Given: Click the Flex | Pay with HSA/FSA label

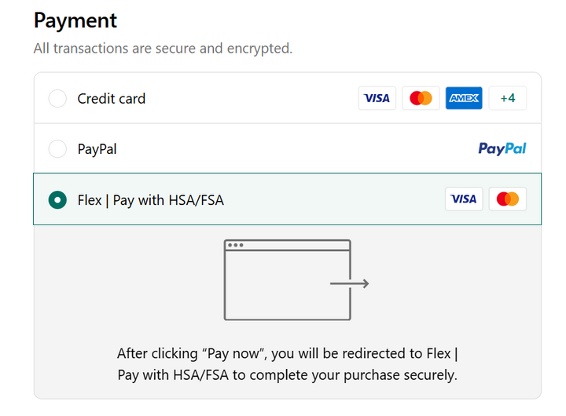Looking at the screenshot, I should 150,200.
